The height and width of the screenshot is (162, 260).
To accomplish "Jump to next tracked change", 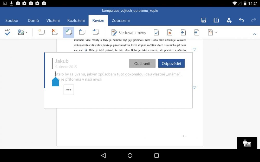I will point(197,32).
